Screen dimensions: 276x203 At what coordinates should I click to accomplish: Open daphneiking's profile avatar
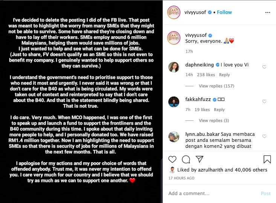174,67
